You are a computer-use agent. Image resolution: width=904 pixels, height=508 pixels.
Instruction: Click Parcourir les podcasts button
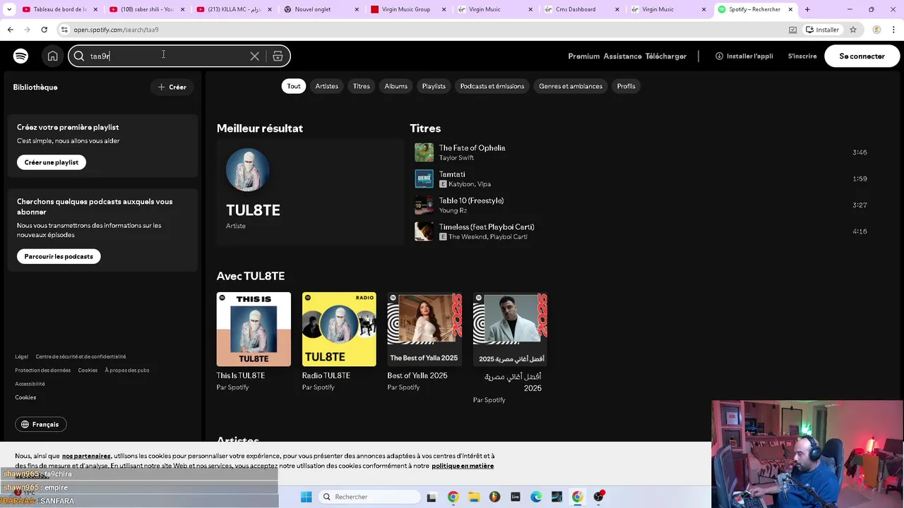pos(59,256)
